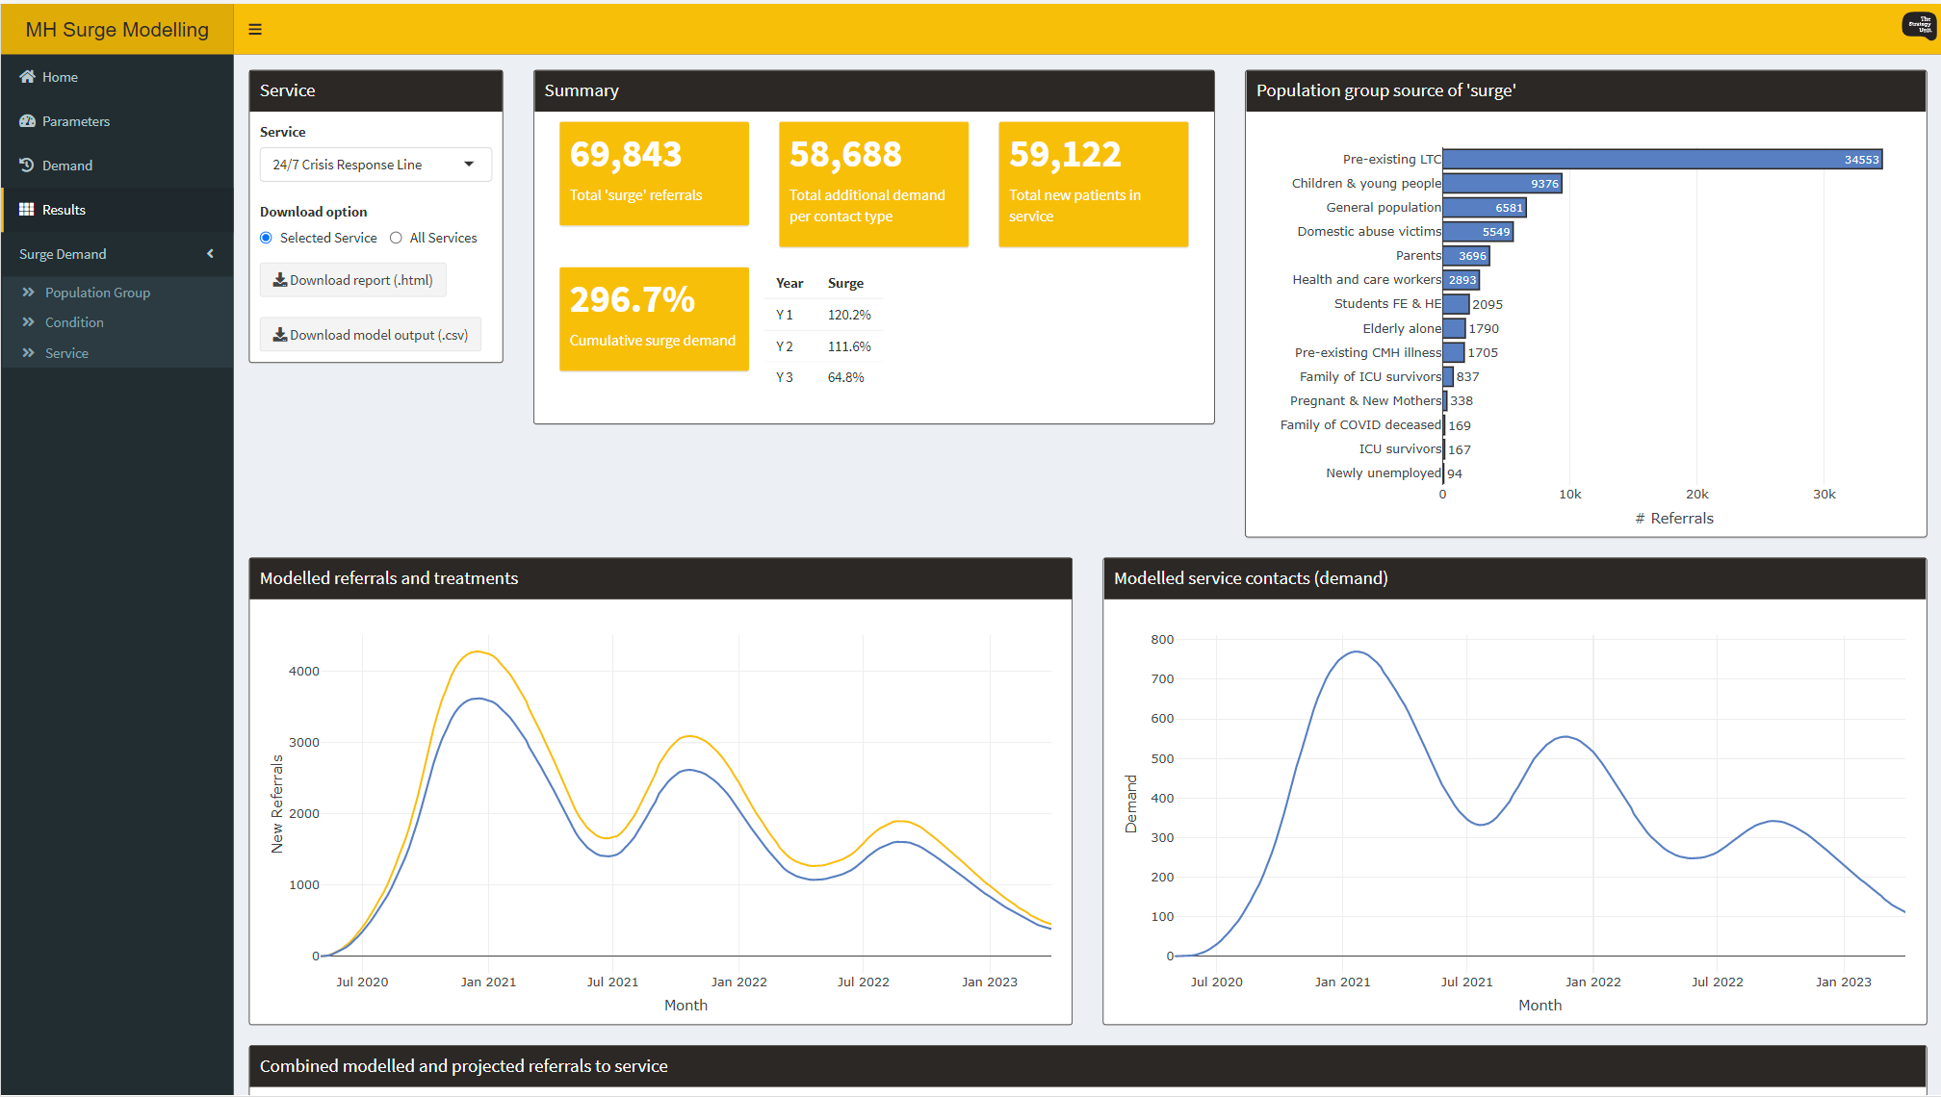1941x1097 pixels.
Task: Go to the Demand menu item
Action: pyautogui.click(x=67, y=166)
